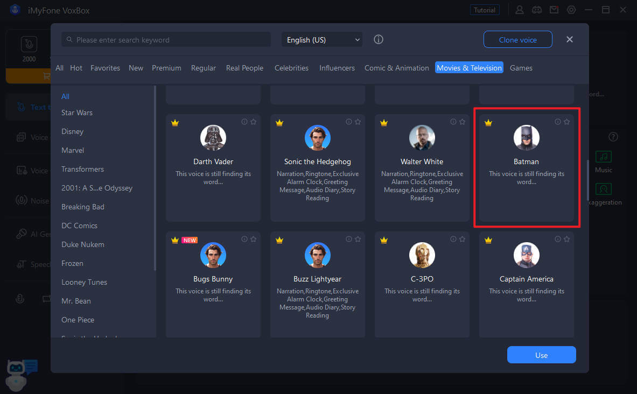Click the Tutorial button in title bar
637x394 pixels.
[484, 10]
